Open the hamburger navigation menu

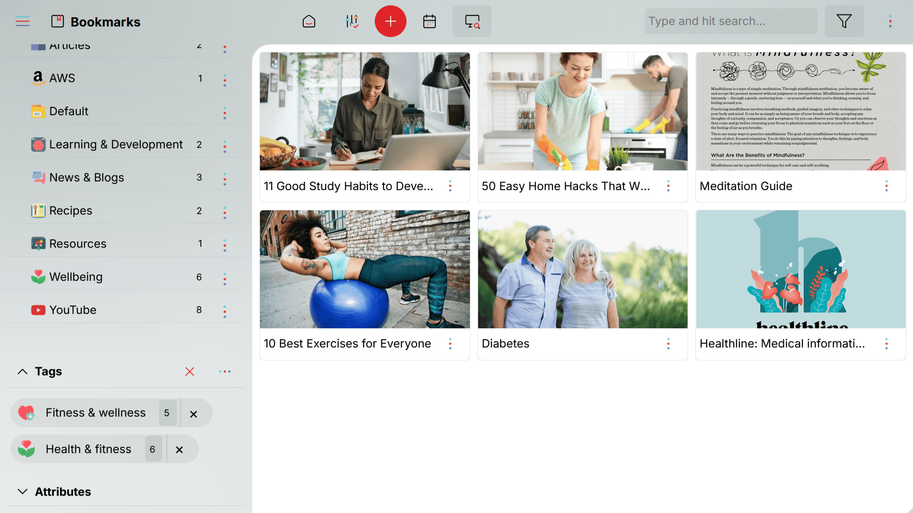click(x=22, y=21)
